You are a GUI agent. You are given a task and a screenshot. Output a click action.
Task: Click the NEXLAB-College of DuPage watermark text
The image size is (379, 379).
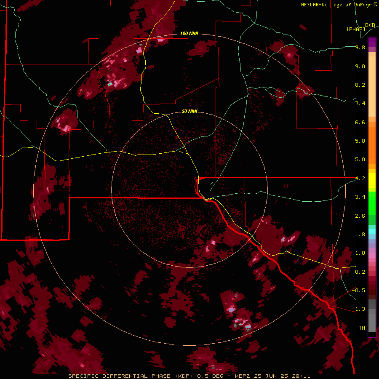click(x=336, y=5)
